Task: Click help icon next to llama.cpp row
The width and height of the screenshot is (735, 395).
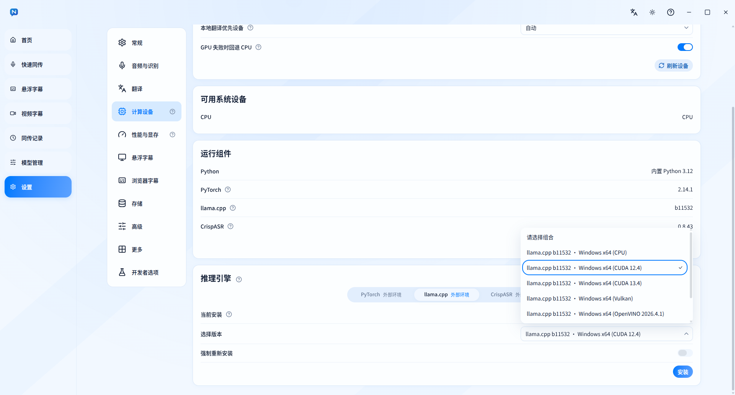Action: (x=233, y=208)
